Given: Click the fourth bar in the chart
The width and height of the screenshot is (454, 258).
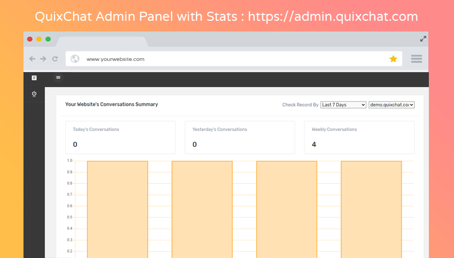Looking at the screenshot, I should [x=371, y=209].
